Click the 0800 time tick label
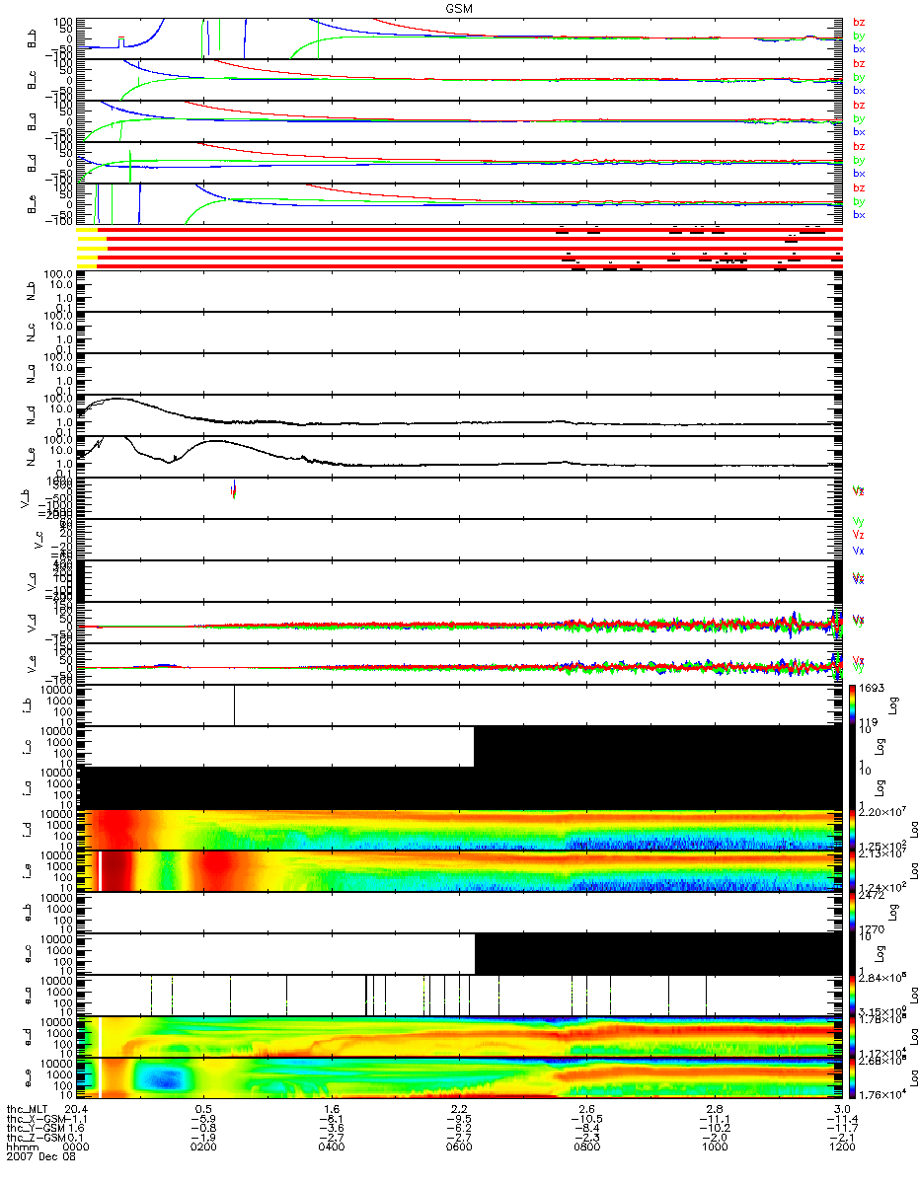Screen dimensions: 918x1184 tap(585, 1147)
